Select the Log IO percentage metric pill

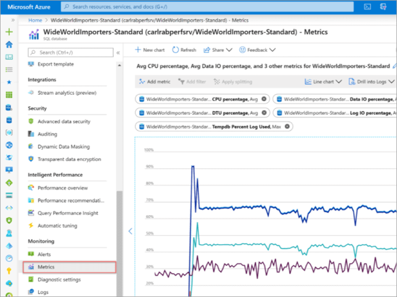(x=335, y=113)
